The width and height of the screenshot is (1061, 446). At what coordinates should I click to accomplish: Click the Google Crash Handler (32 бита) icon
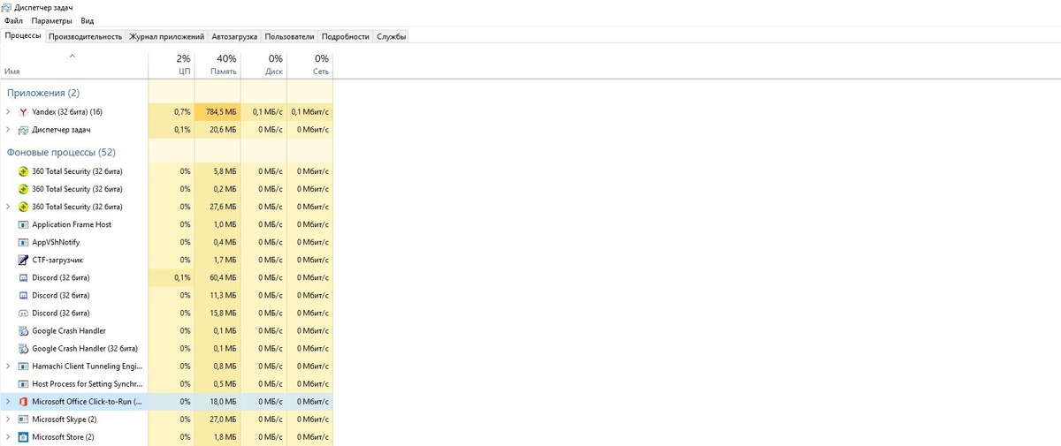click(23, 348)
